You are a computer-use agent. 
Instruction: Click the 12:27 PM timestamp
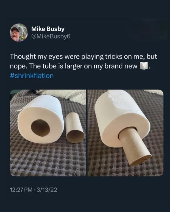click(22, 190)
